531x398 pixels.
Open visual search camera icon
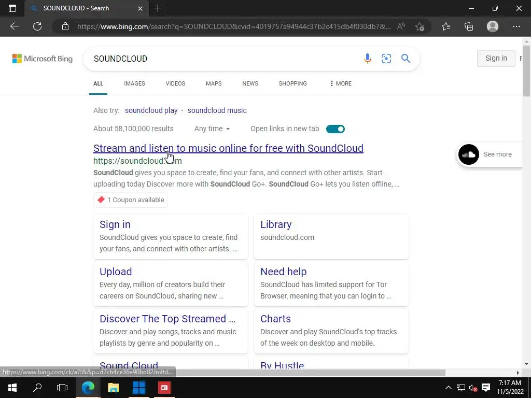point(386,59)
